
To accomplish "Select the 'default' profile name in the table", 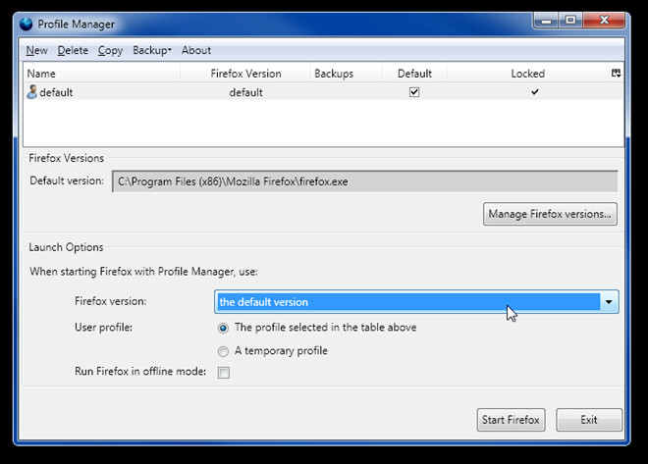I will (x=56, y=92).
